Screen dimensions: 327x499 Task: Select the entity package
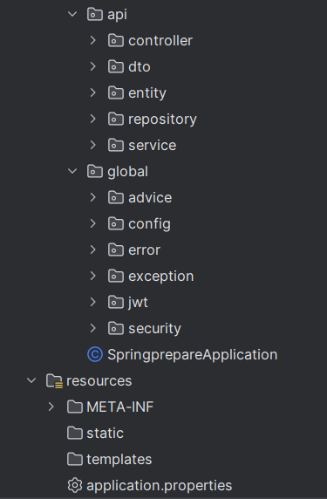point(147,93)
